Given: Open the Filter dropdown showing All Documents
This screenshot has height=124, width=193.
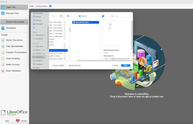Looking at the screenshot, I should coord(43,6).
